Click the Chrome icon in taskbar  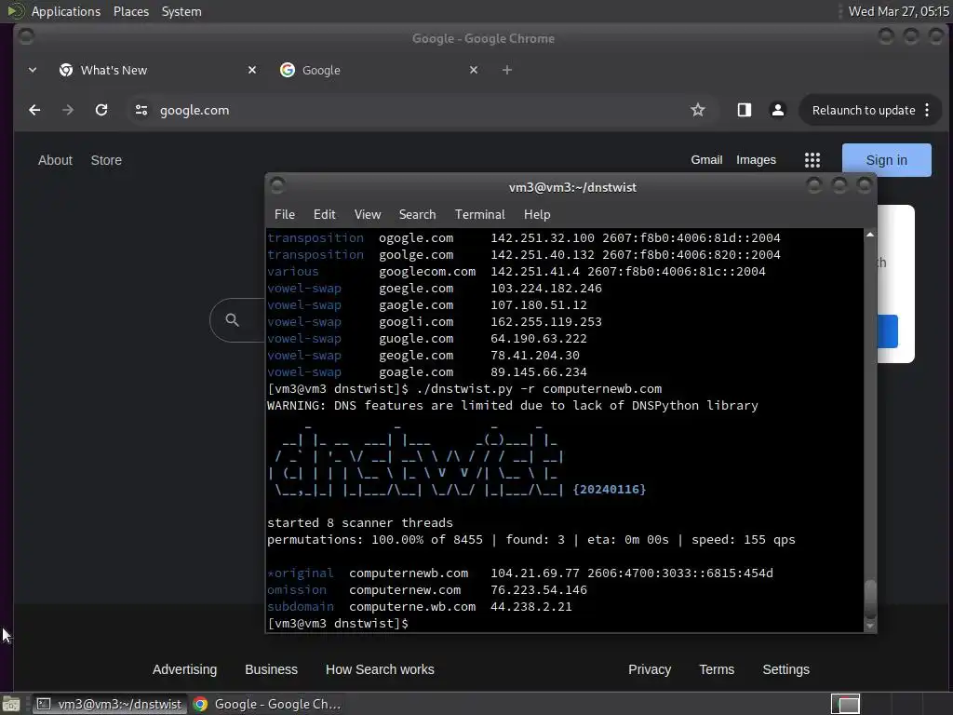pos(201,704)
